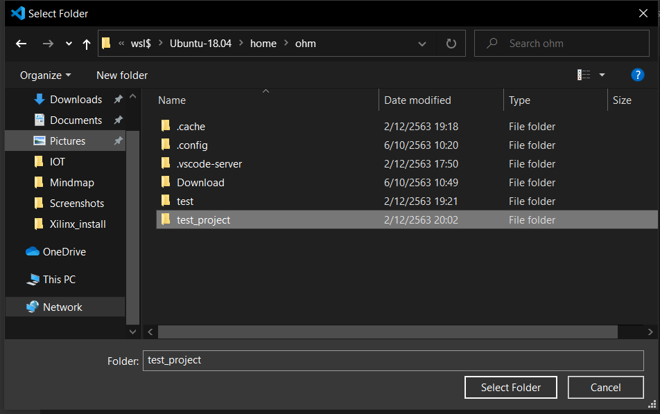
Task: Select the .vscode-server folder
Action: click(209, 164)
